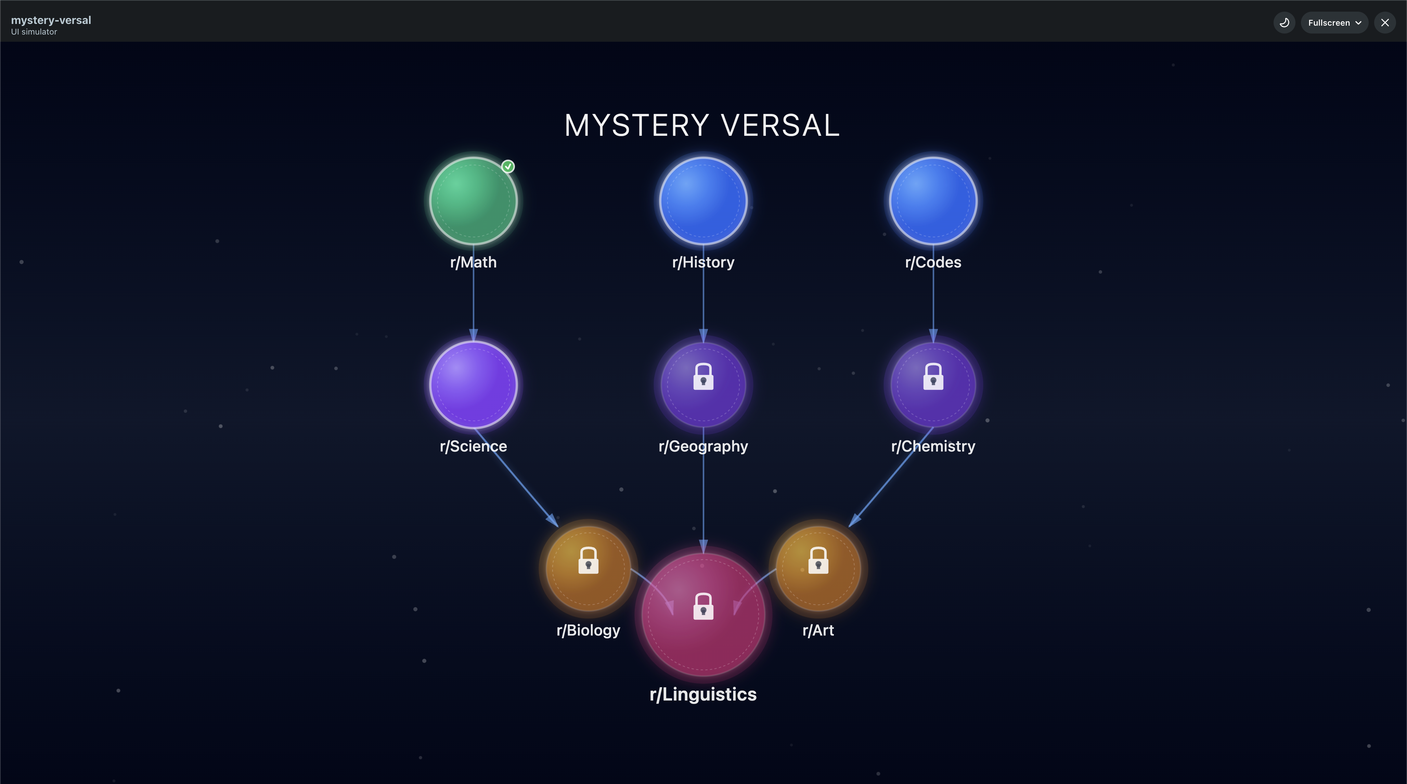1407x784 pixels.
Task: Click the purple r/Science node
Action: (x=473, y=385)
